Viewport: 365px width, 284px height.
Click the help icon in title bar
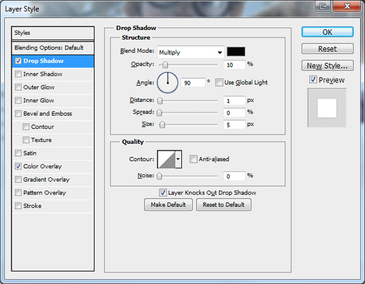pyautogui.click(x=322, y=6)
